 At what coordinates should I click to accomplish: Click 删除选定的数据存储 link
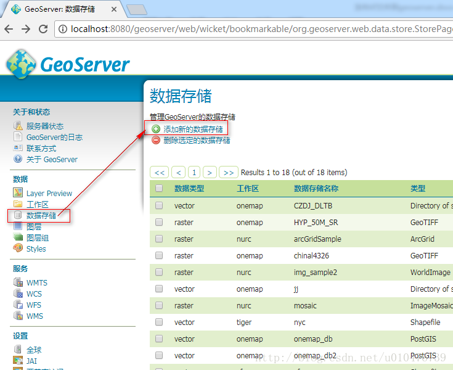point(197,140)
